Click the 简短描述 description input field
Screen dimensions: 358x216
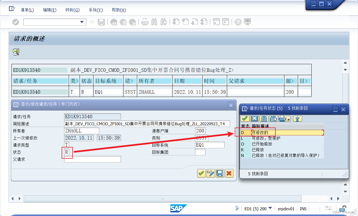tap(147, 124)
